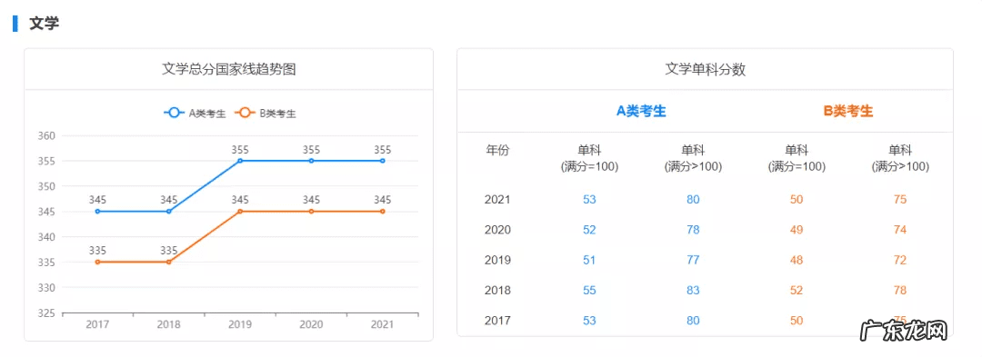The height and width of the screenshot is (357, 982).
Task: Select blue A类 data point at 2019
Action: pyautogui.click(x=240, y=161)
